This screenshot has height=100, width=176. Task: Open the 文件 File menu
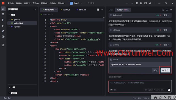10,3
